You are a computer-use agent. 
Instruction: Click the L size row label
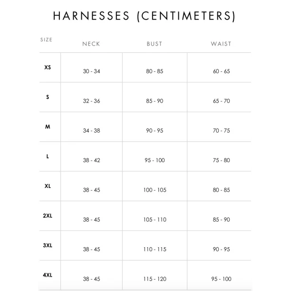[x=48, y=156]
